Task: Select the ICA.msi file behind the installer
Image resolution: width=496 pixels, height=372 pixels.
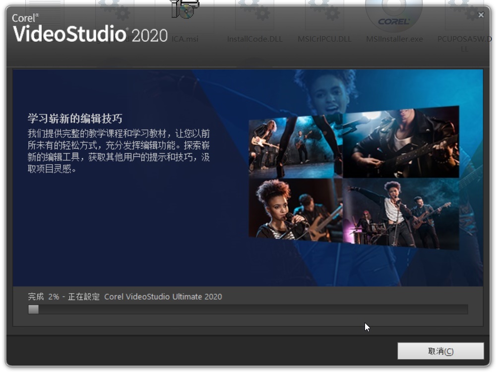Action: tap(185, 22)
